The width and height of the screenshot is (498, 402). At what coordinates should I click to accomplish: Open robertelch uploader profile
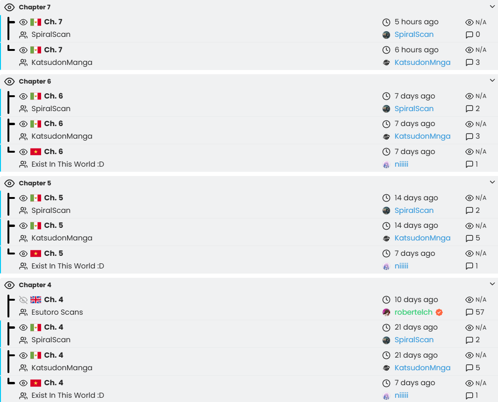413,312
